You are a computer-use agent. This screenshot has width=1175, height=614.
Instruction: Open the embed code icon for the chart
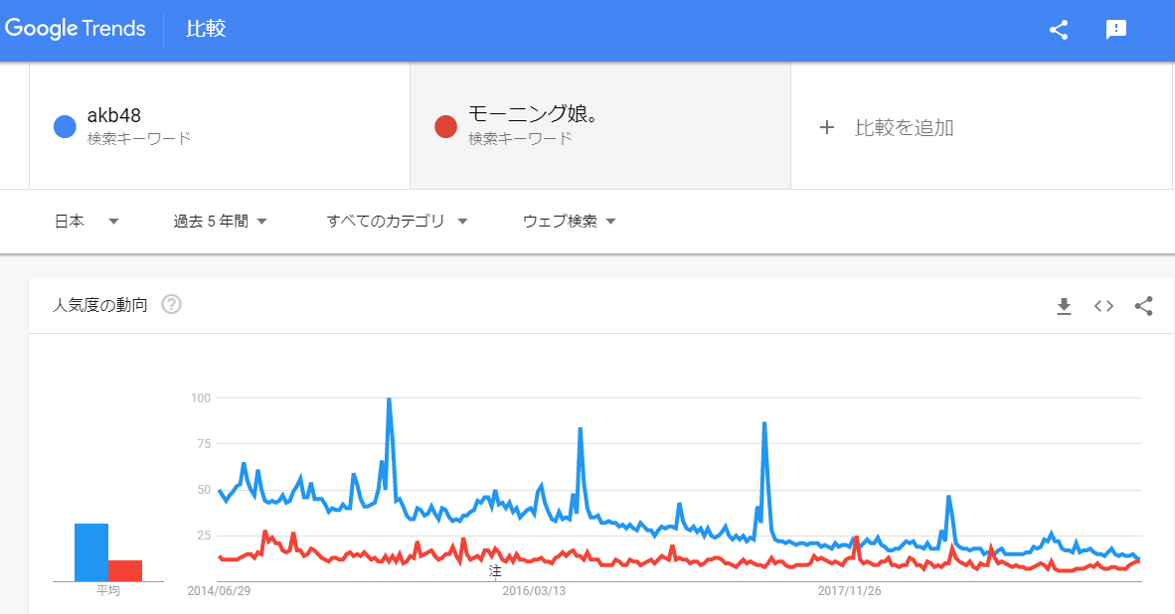[x=1103, y=306]
